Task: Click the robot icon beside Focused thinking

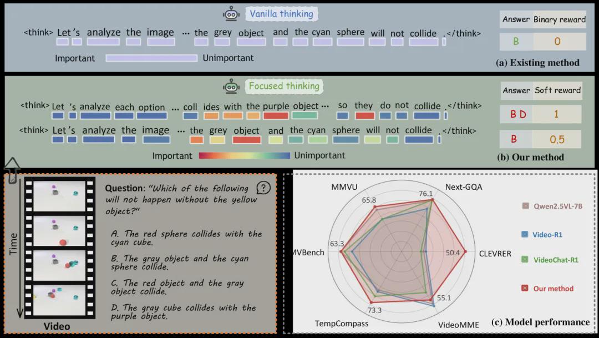Action: [x=231, y=86]
